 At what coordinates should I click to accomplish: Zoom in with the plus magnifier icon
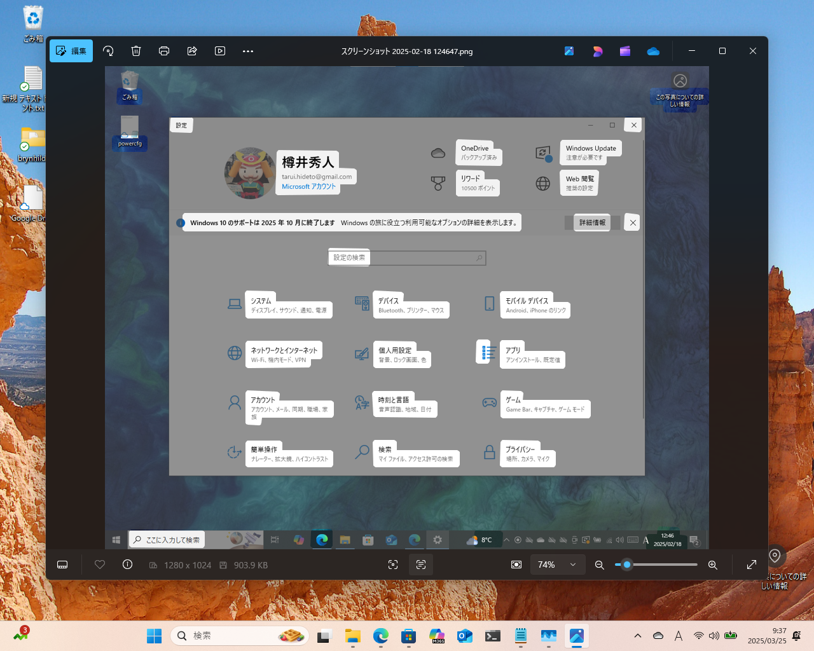pos(713,565)
